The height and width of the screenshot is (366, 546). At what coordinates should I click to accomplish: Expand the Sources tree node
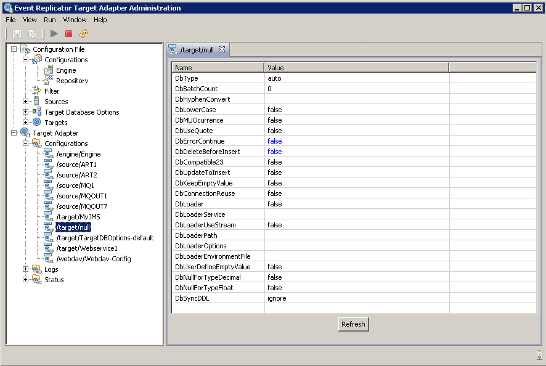[26, 102]
